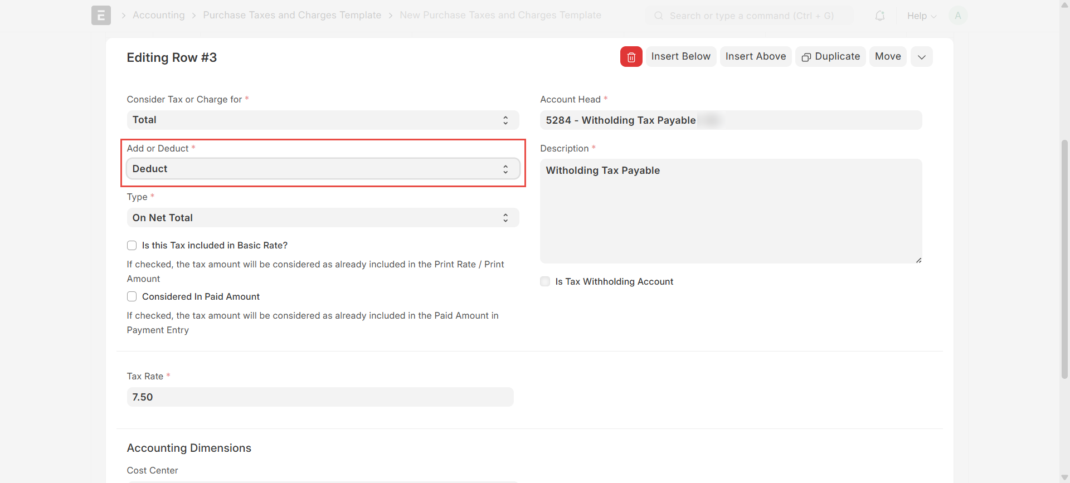
Task: Click the ERPNext home logo icon
Action: click(101, 16)
